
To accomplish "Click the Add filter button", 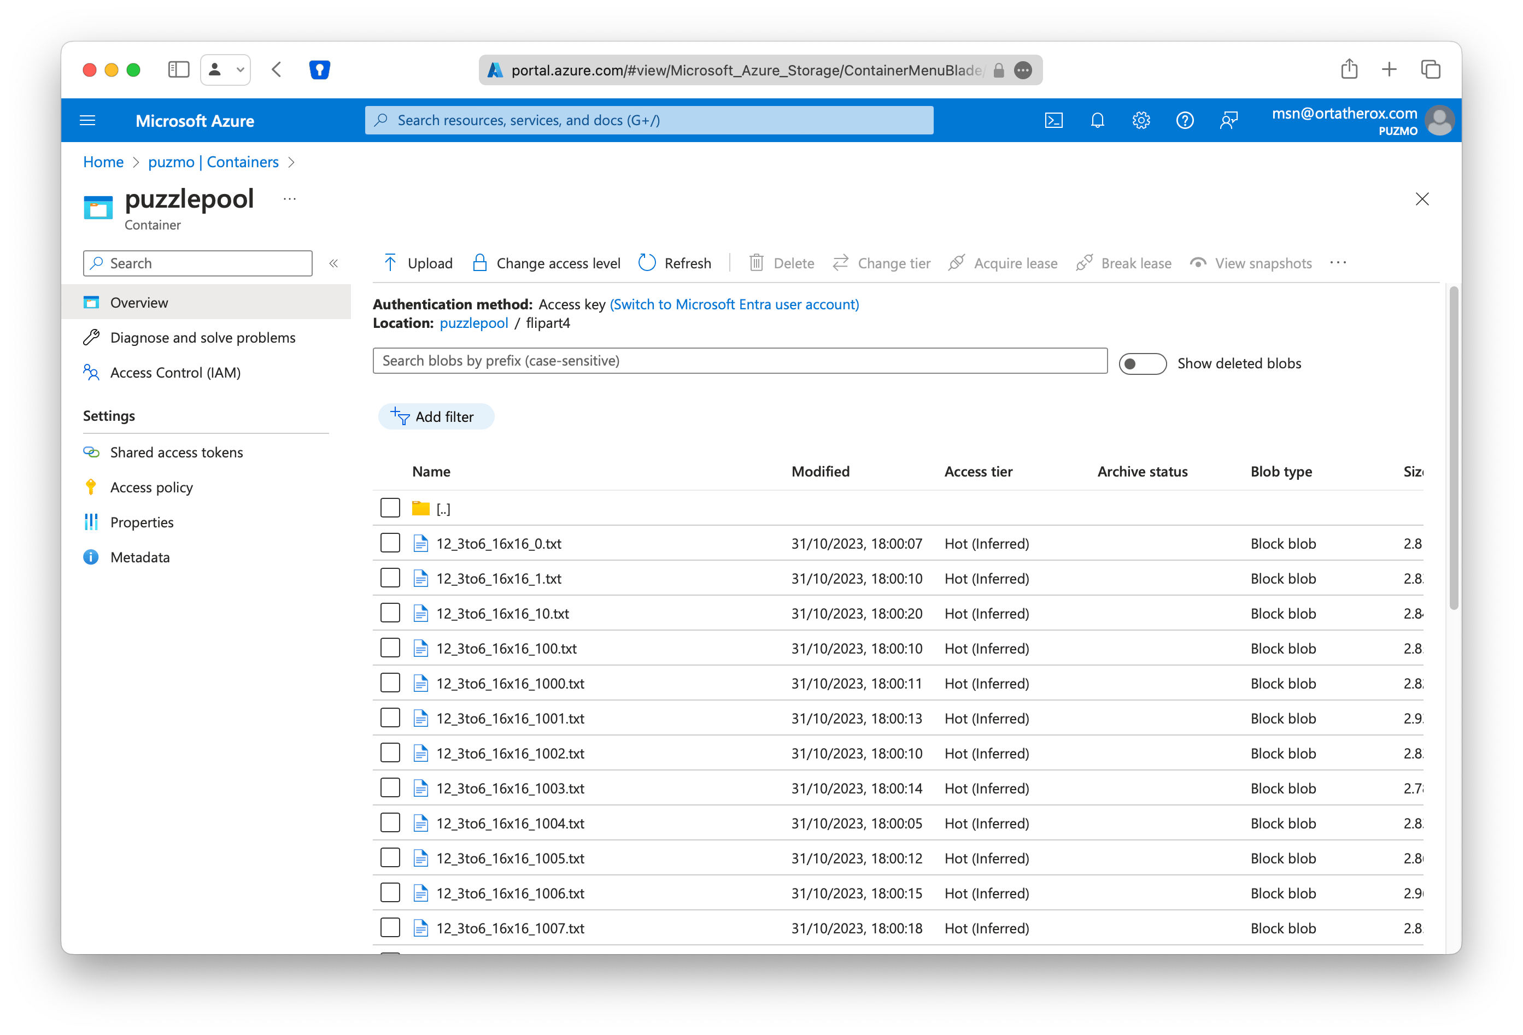I will tap(436, 416).
